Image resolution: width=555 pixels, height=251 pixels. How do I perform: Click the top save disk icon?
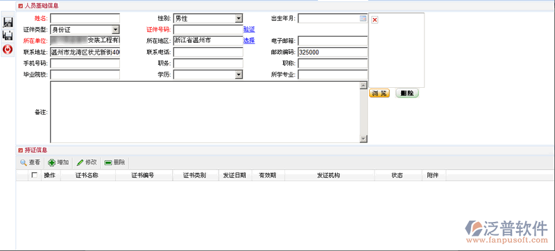pyautogui.click(x=8, y=23)
